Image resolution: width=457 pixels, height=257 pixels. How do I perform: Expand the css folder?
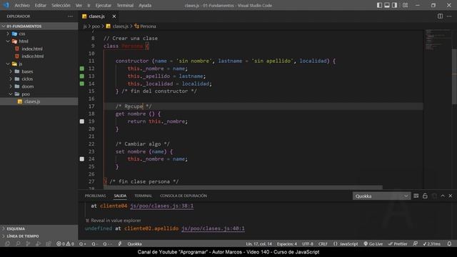pyautogui.click(x=39, y=34)
